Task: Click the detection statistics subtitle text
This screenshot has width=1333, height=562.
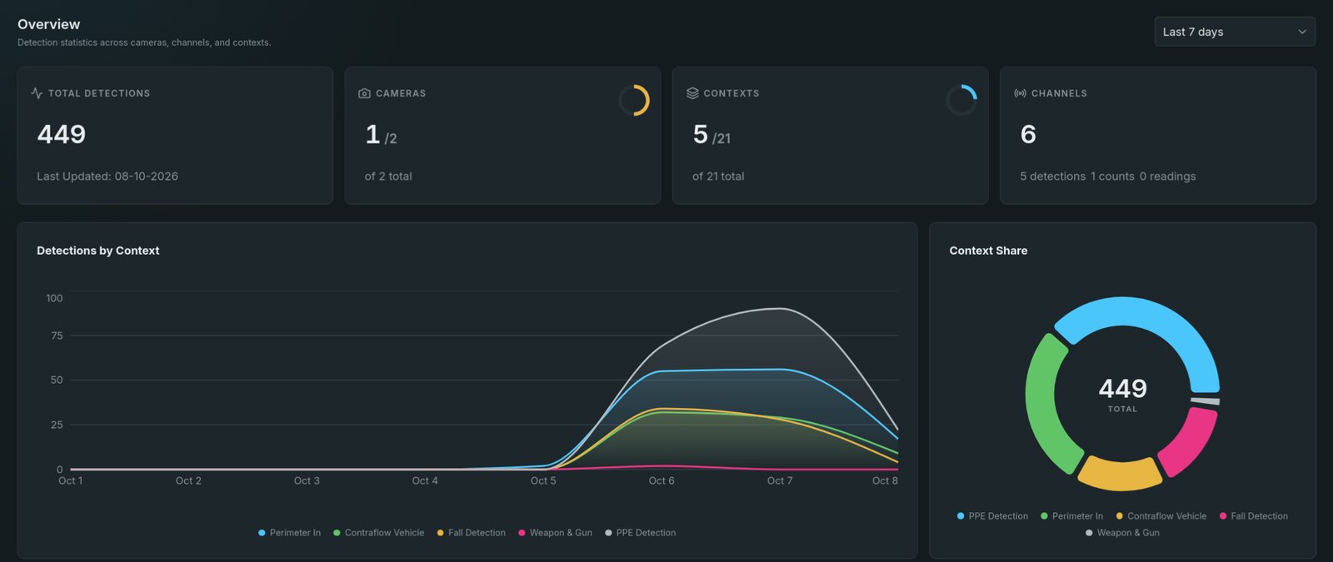Action: (144, 42)
